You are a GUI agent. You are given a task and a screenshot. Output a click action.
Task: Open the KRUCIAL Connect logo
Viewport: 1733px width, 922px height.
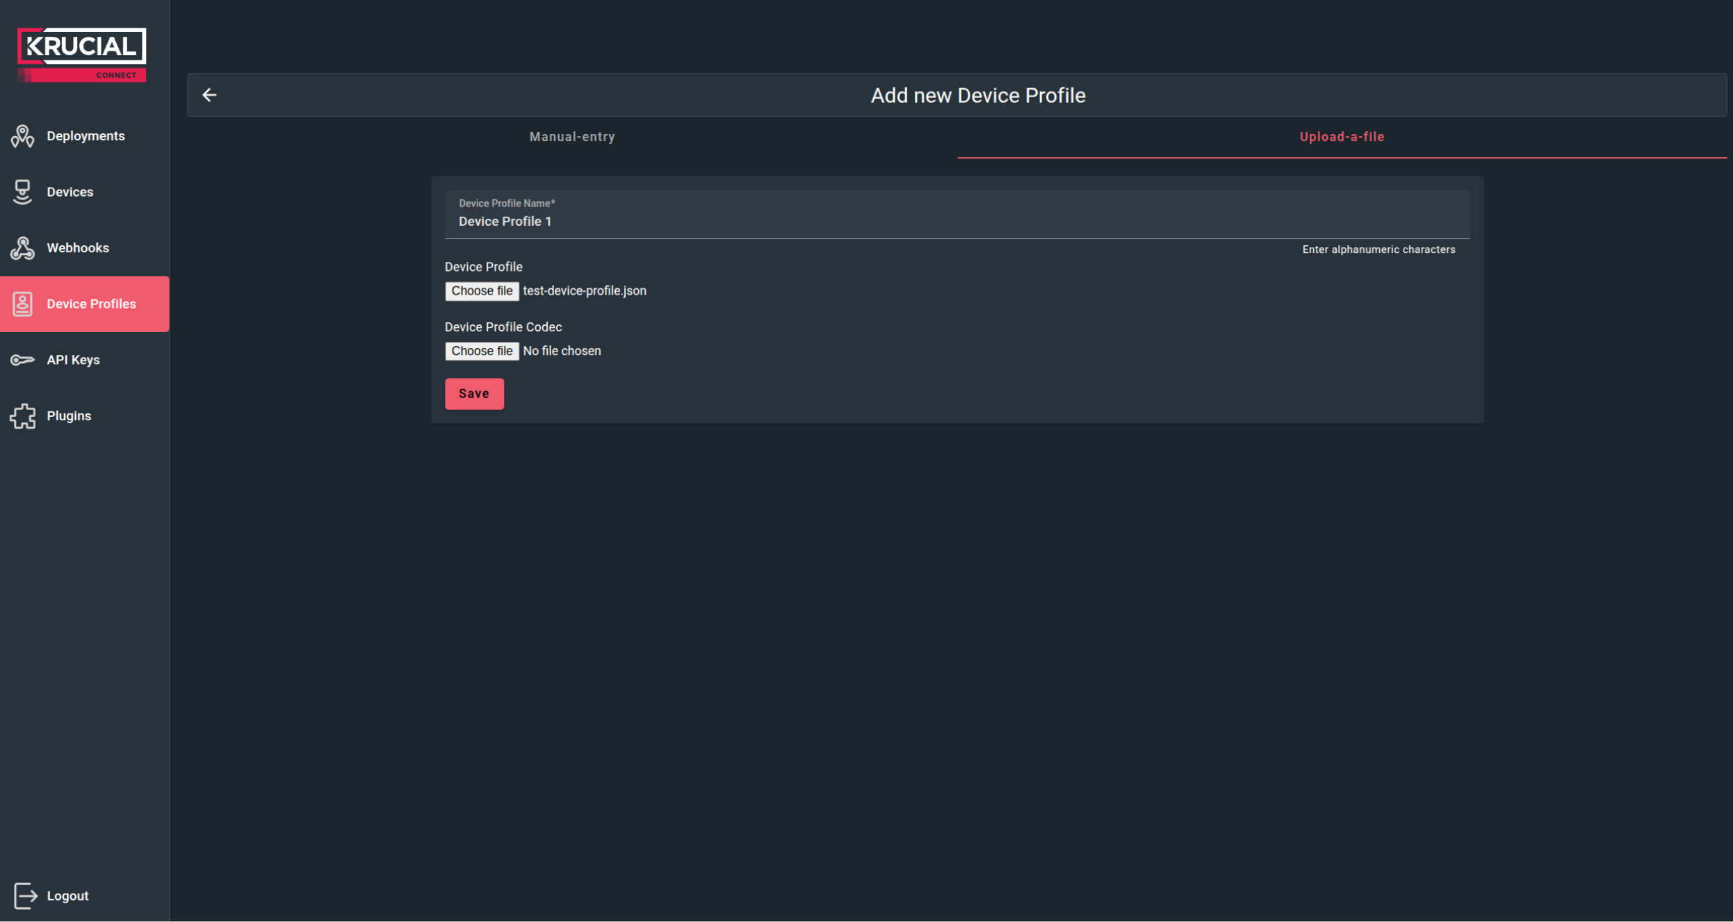tap(81, 53)
